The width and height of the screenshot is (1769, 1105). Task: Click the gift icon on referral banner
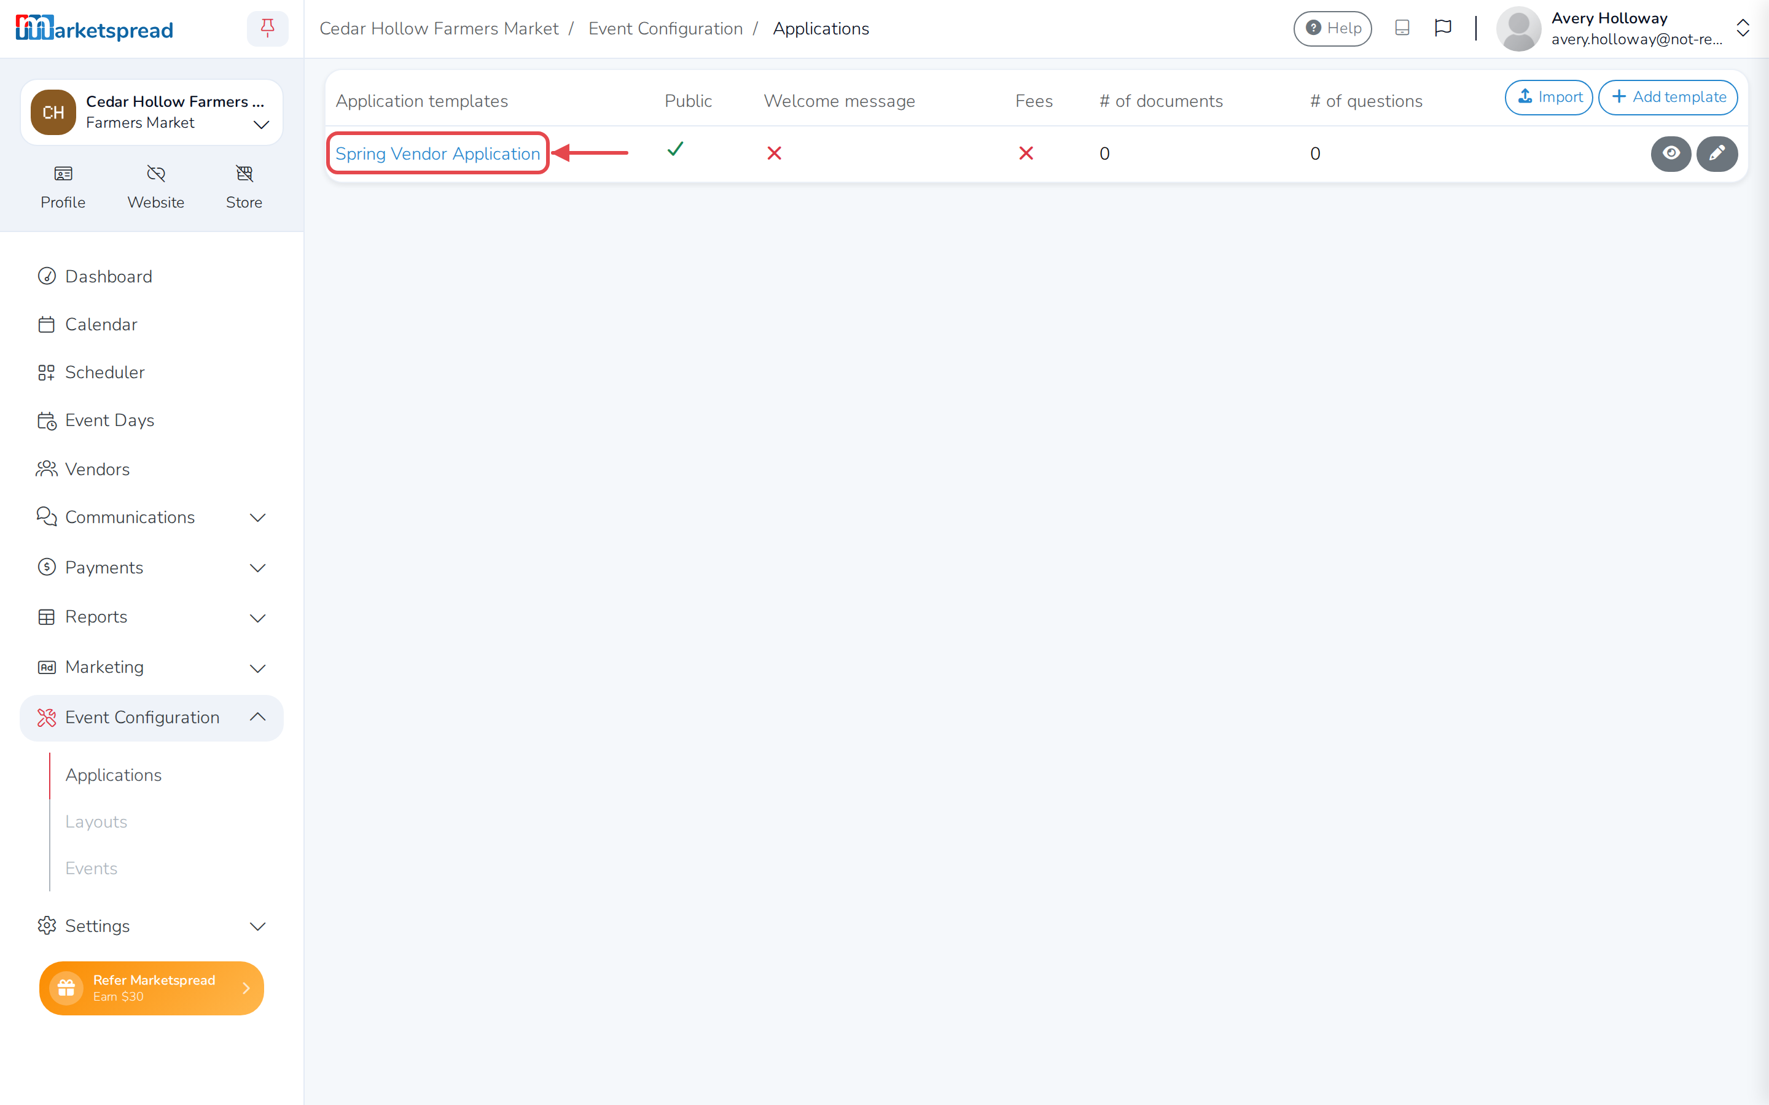(x=66, y=988)
